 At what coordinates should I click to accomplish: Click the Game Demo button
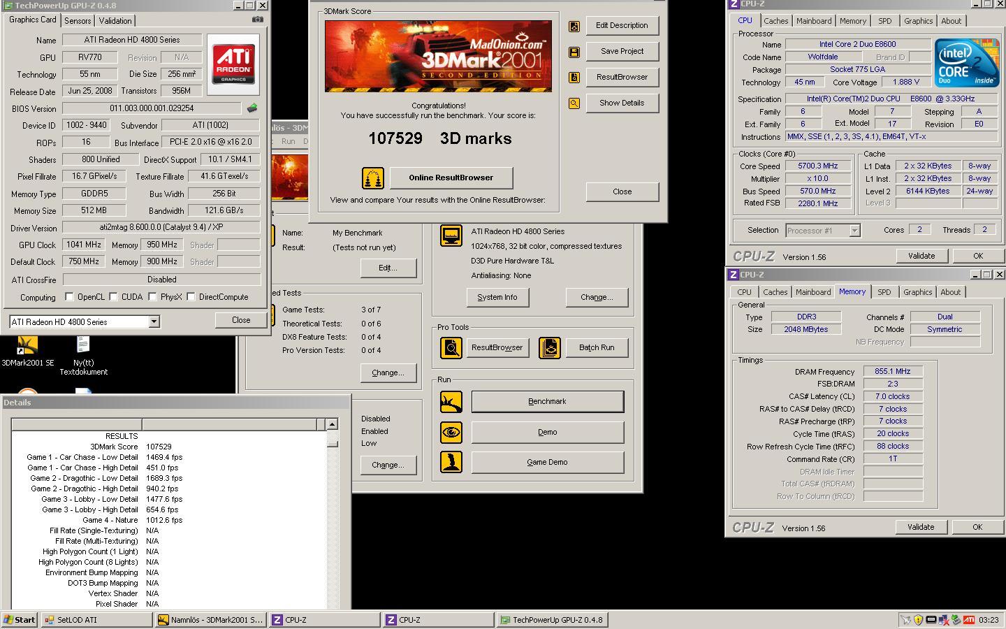coord(548,462)
